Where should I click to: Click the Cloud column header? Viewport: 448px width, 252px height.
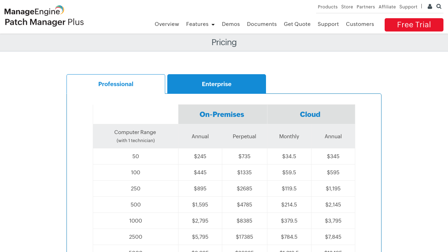pos(310,114)
